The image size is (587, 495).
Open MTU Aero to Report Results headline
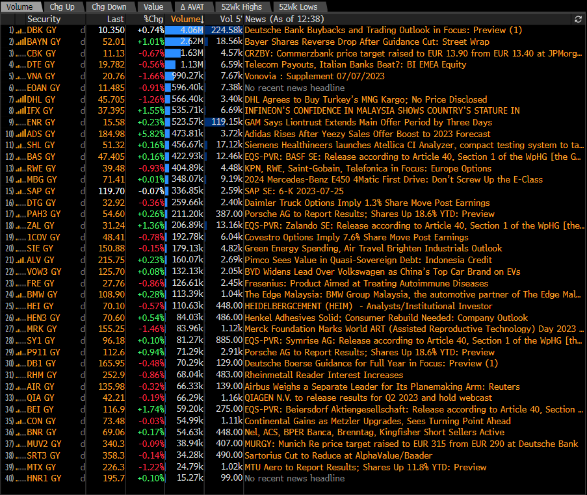[x=365, y=467]
